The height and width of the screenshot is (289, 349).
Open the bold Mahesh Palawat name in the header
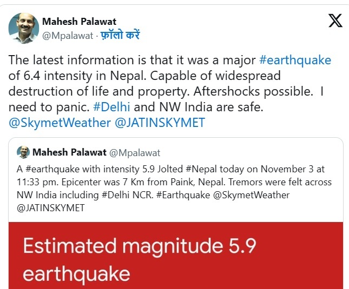pos(79,22)
